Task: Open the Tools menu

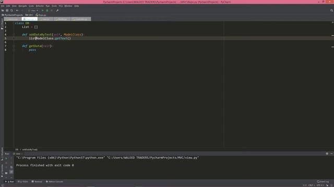Action: pos(54,6)
